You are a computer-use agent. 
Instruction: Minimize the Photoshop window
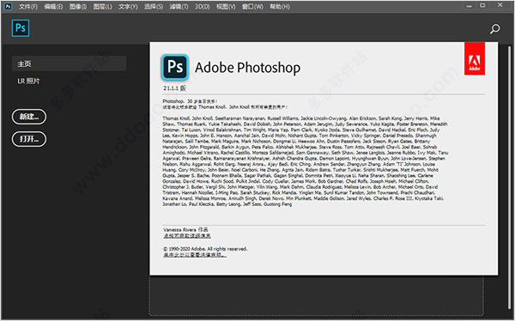[x=469, y=6]
